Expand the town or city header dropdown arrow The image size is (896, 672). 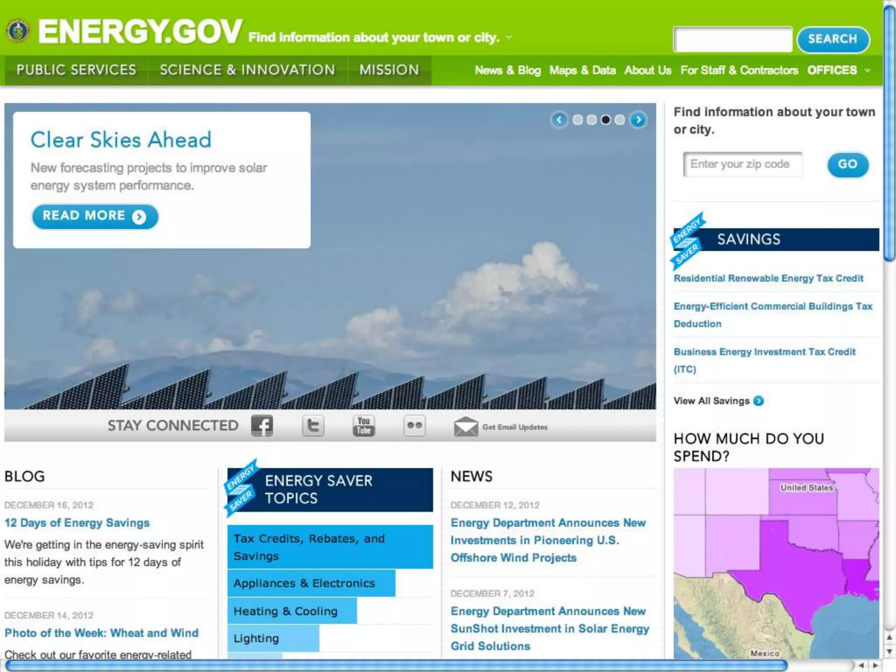click(x=509, y=38)
